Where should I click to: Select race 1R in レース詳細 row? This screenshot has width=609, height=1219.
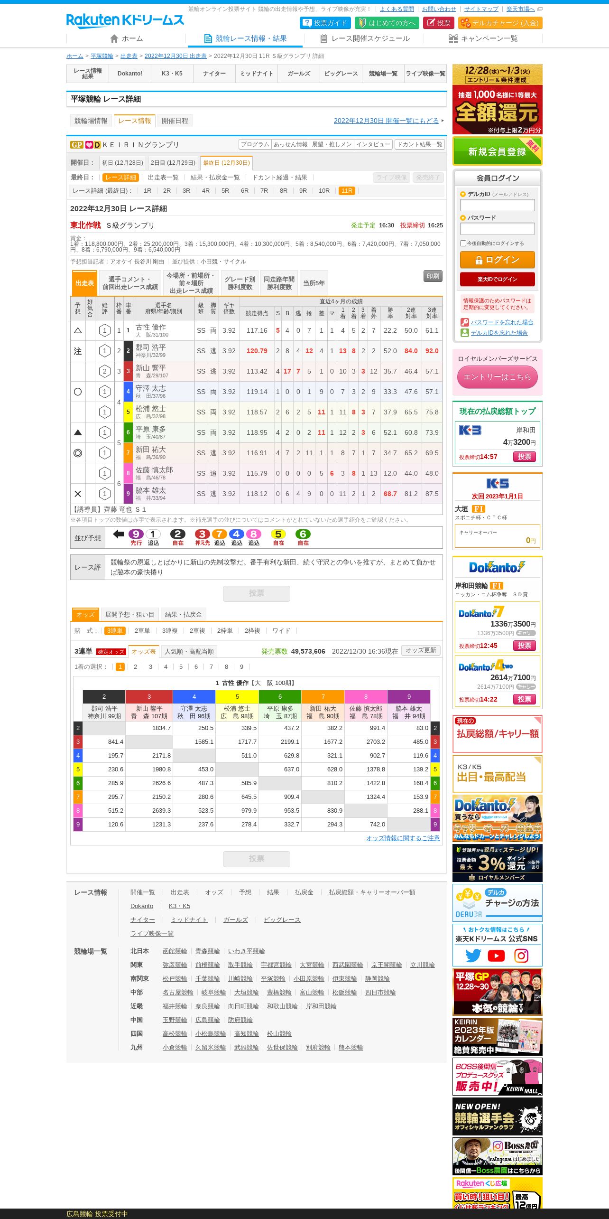tap(148, 191)
